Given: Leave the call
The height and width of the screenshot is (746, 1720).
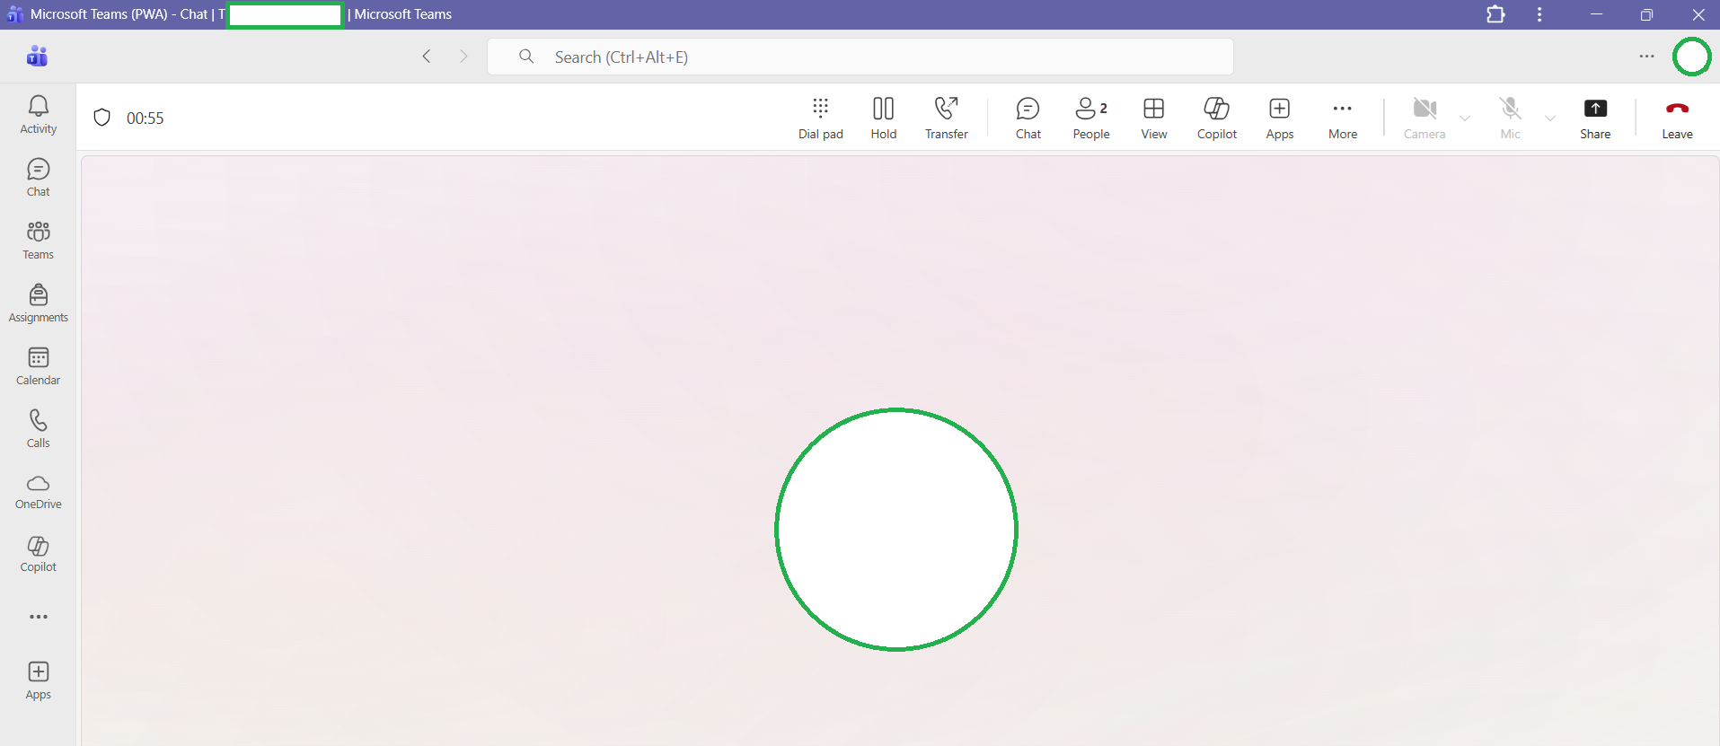Looking at the screenshot, I should [x=1677, y=118].
